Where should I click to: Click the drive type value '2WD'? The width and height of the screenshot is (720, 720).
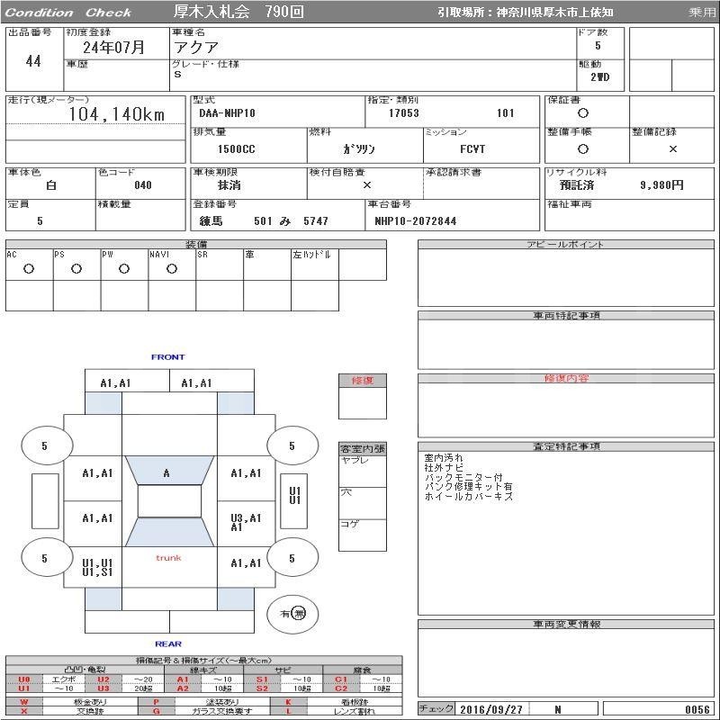[600, 77]
